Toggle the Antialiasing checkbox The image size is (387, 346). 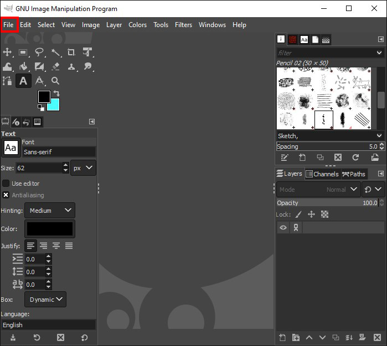pyautogui.click(x=6, y=195)
